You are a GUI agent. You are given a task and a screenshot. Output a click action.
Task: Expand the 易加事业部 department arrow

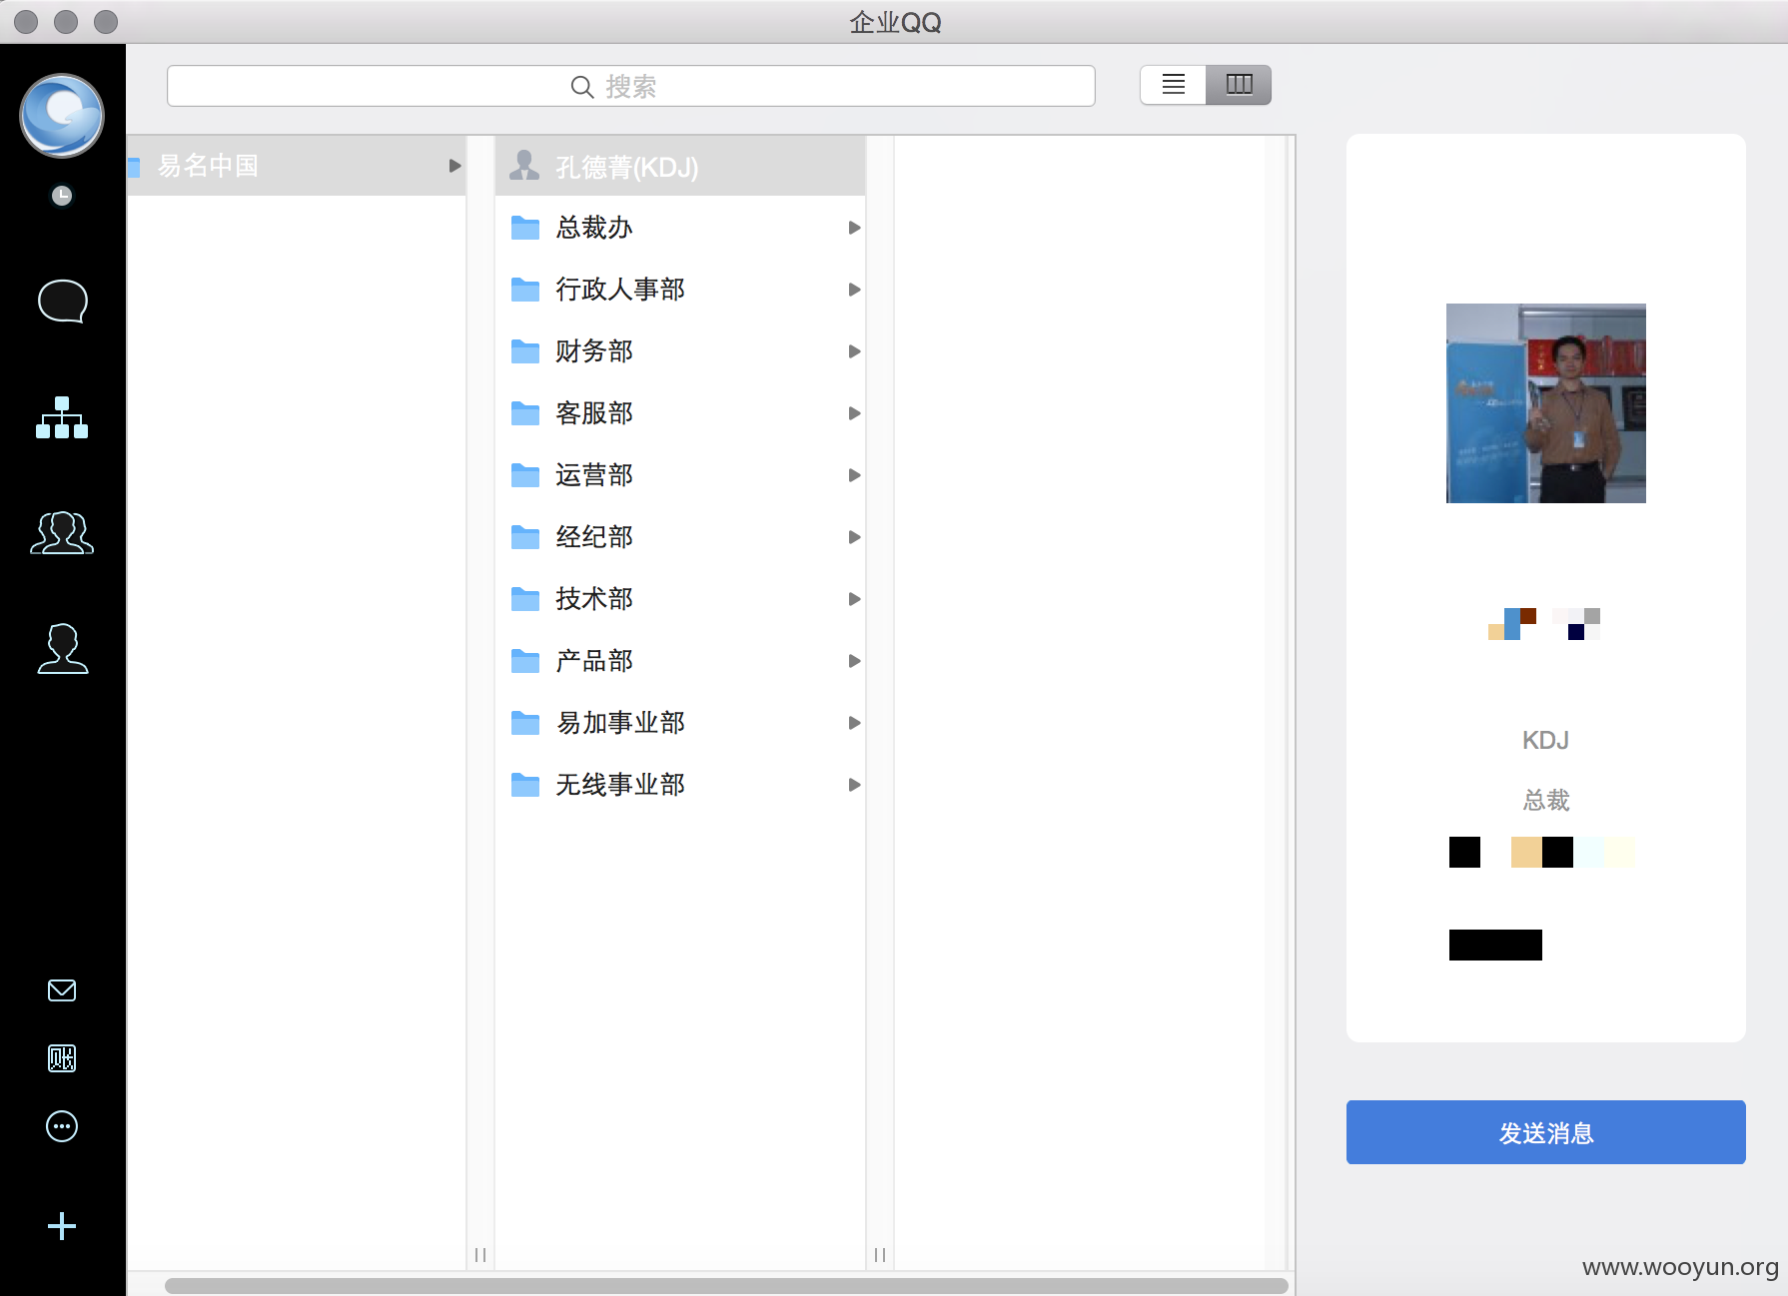click(x=854, y=723)
